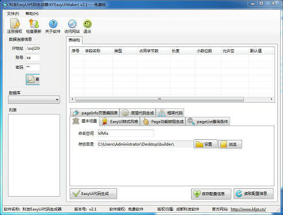Select the 表结构 tab
This screenshot has height=215, width=283.
point(74,40)
